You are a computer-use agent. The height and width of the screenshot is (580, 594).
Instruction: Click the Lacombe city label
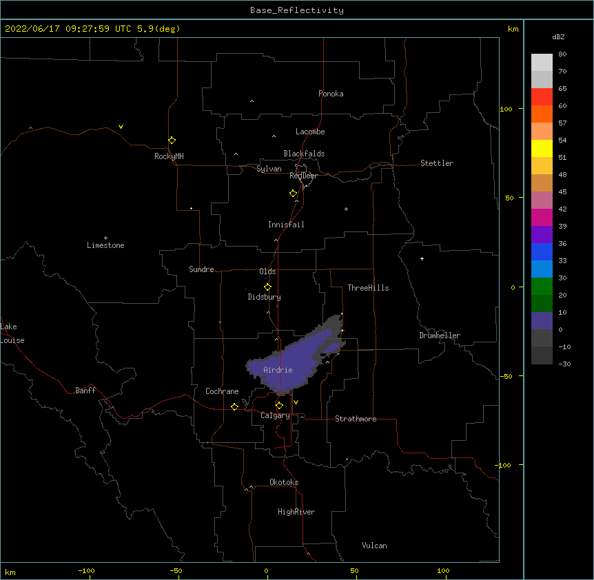coord(310,132)
